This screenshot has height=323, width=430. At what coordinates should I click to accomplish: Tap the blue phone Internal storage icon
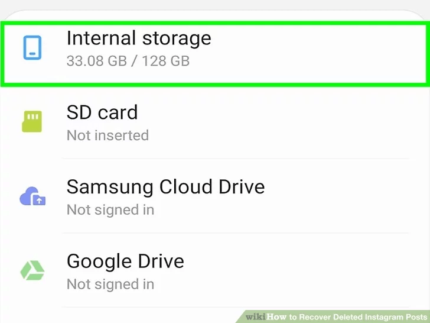coord(32,47)
